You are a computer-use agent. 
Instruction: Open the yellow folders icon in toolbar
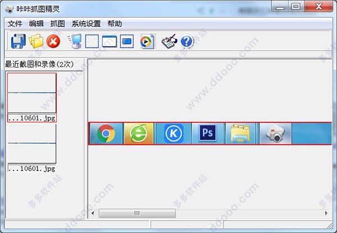coord(36,41)
